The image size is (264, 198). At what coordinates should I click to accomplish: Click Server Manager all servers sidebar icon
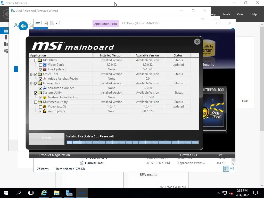[6, 44]
